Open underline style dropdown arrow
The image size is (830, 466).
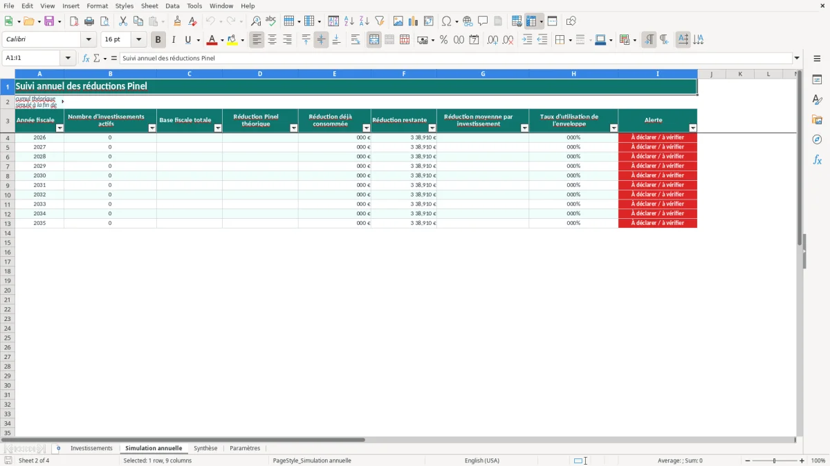click(x=197, y=40)
